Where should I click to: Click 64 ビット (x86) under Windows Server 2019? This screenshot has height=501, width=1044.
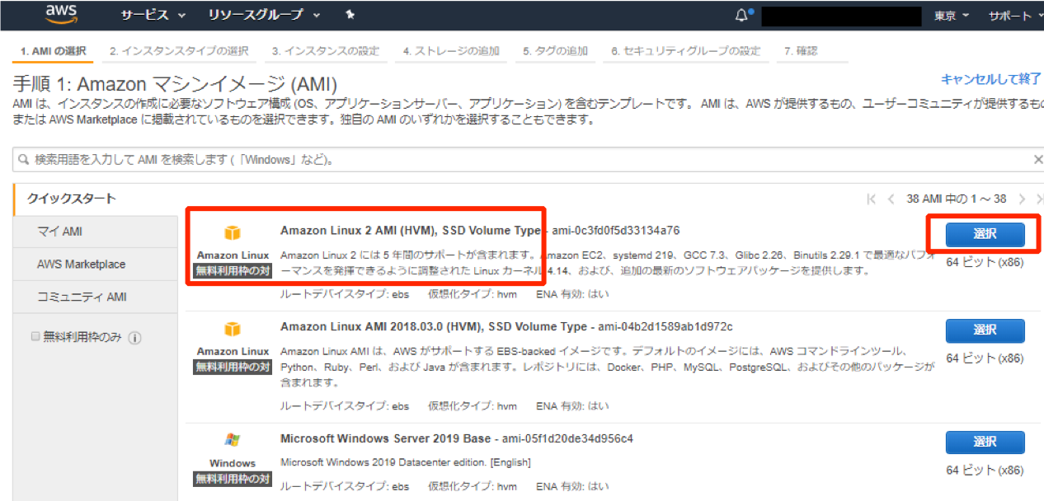(x=985, y=471)
